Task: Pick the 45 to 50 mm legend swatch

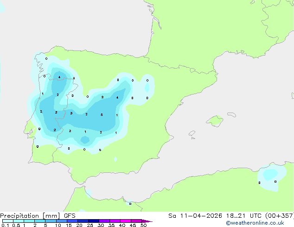Action: tap(136, 221)
